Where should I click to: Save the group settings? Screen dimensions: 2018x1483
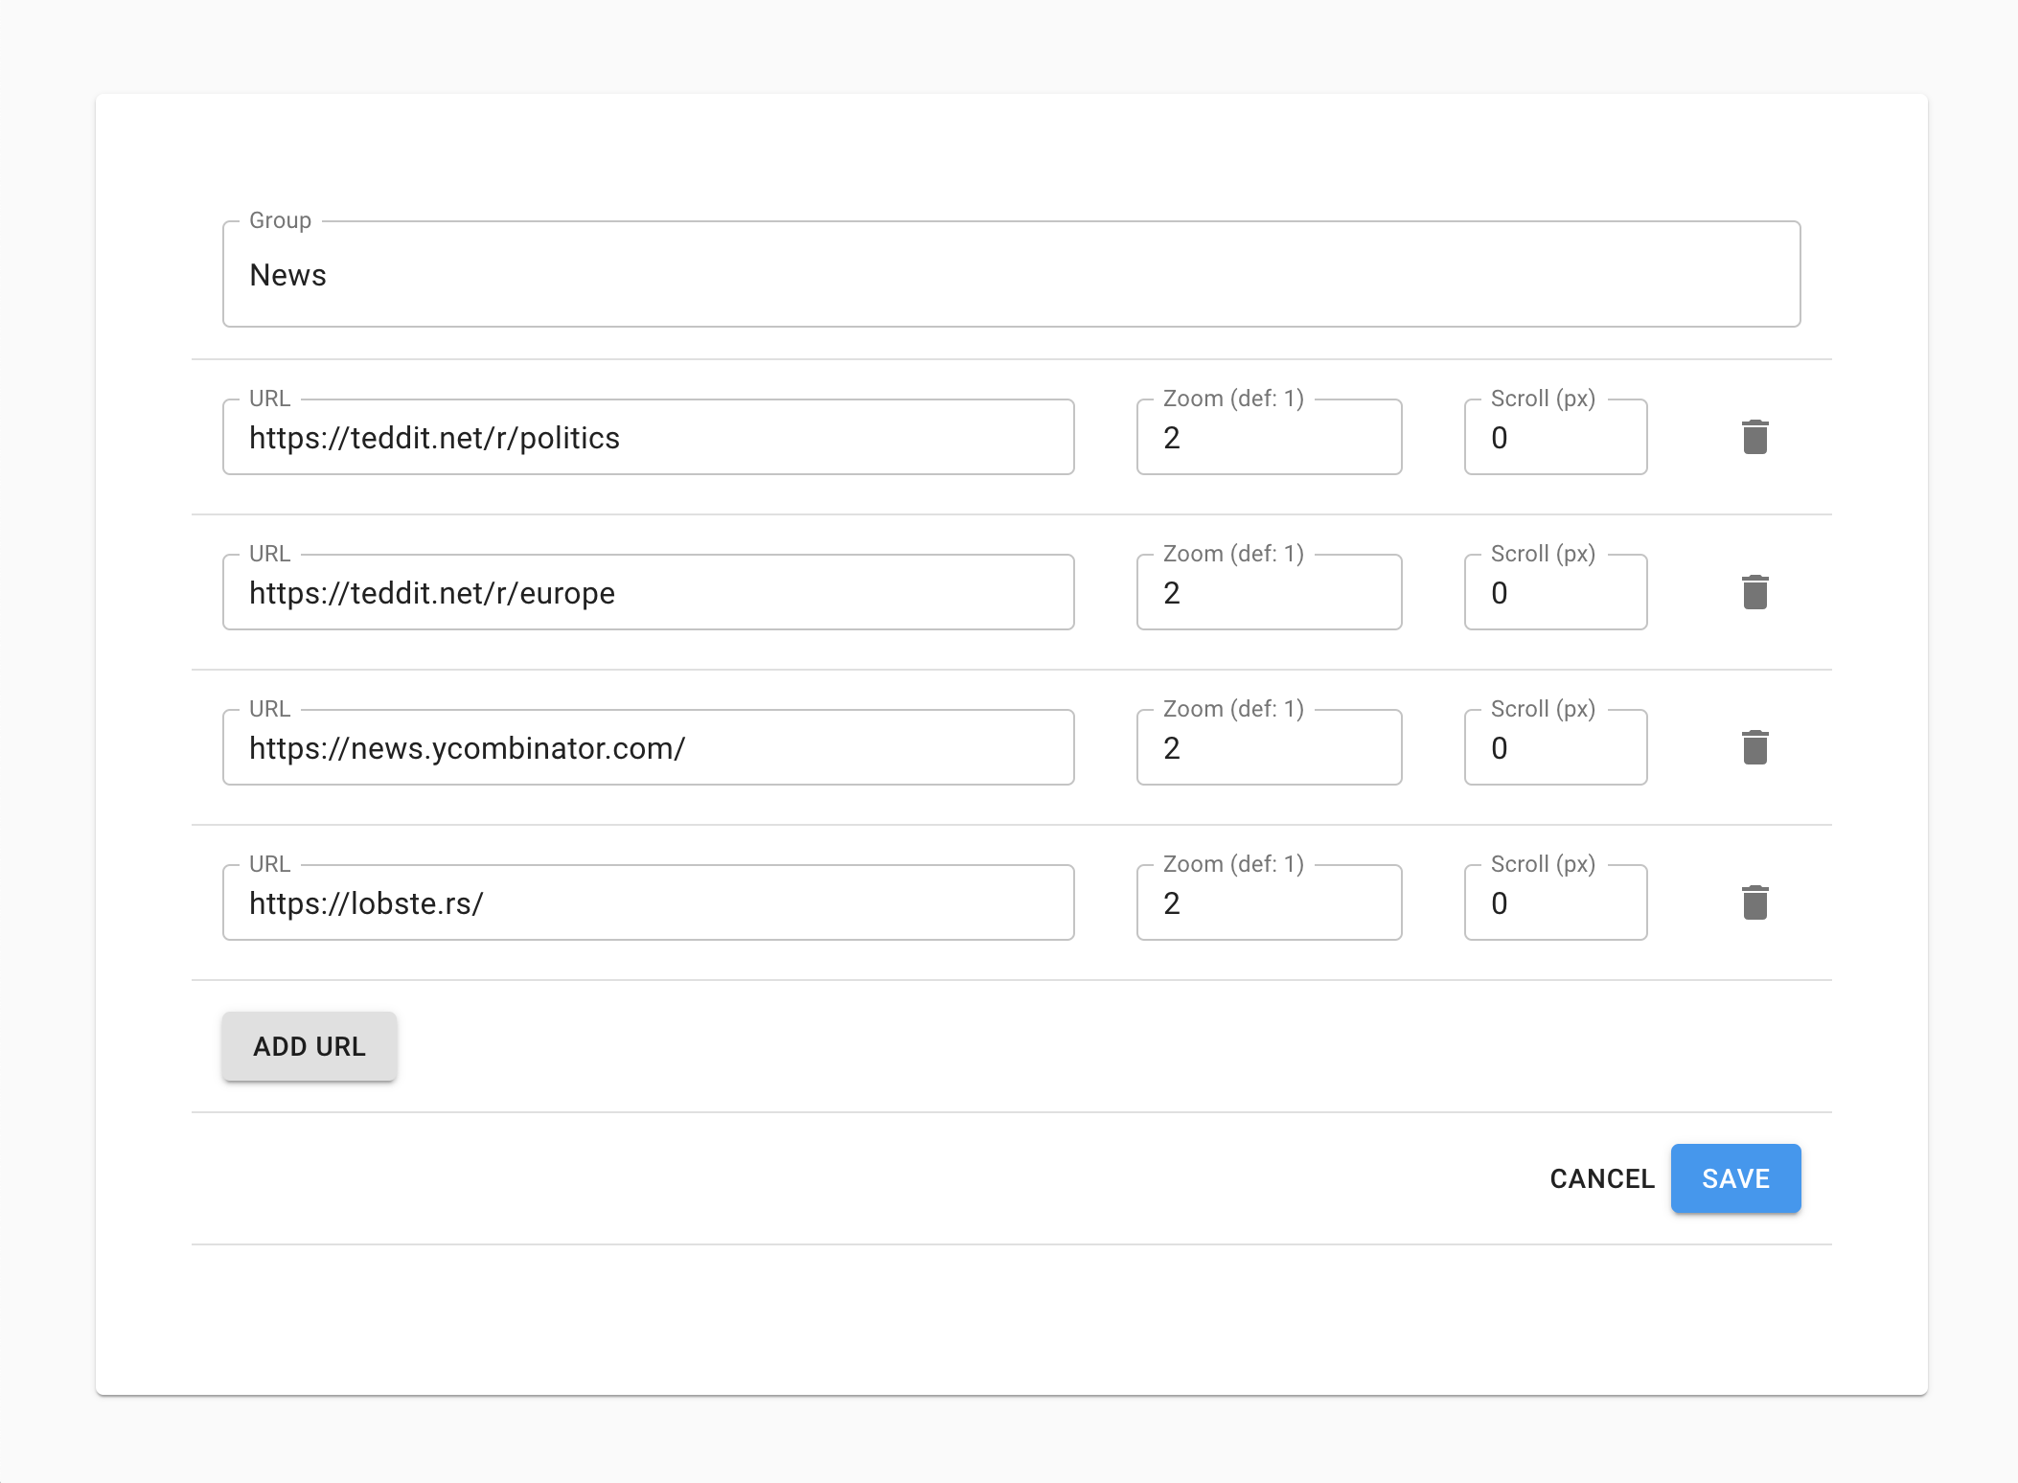1735,1178
